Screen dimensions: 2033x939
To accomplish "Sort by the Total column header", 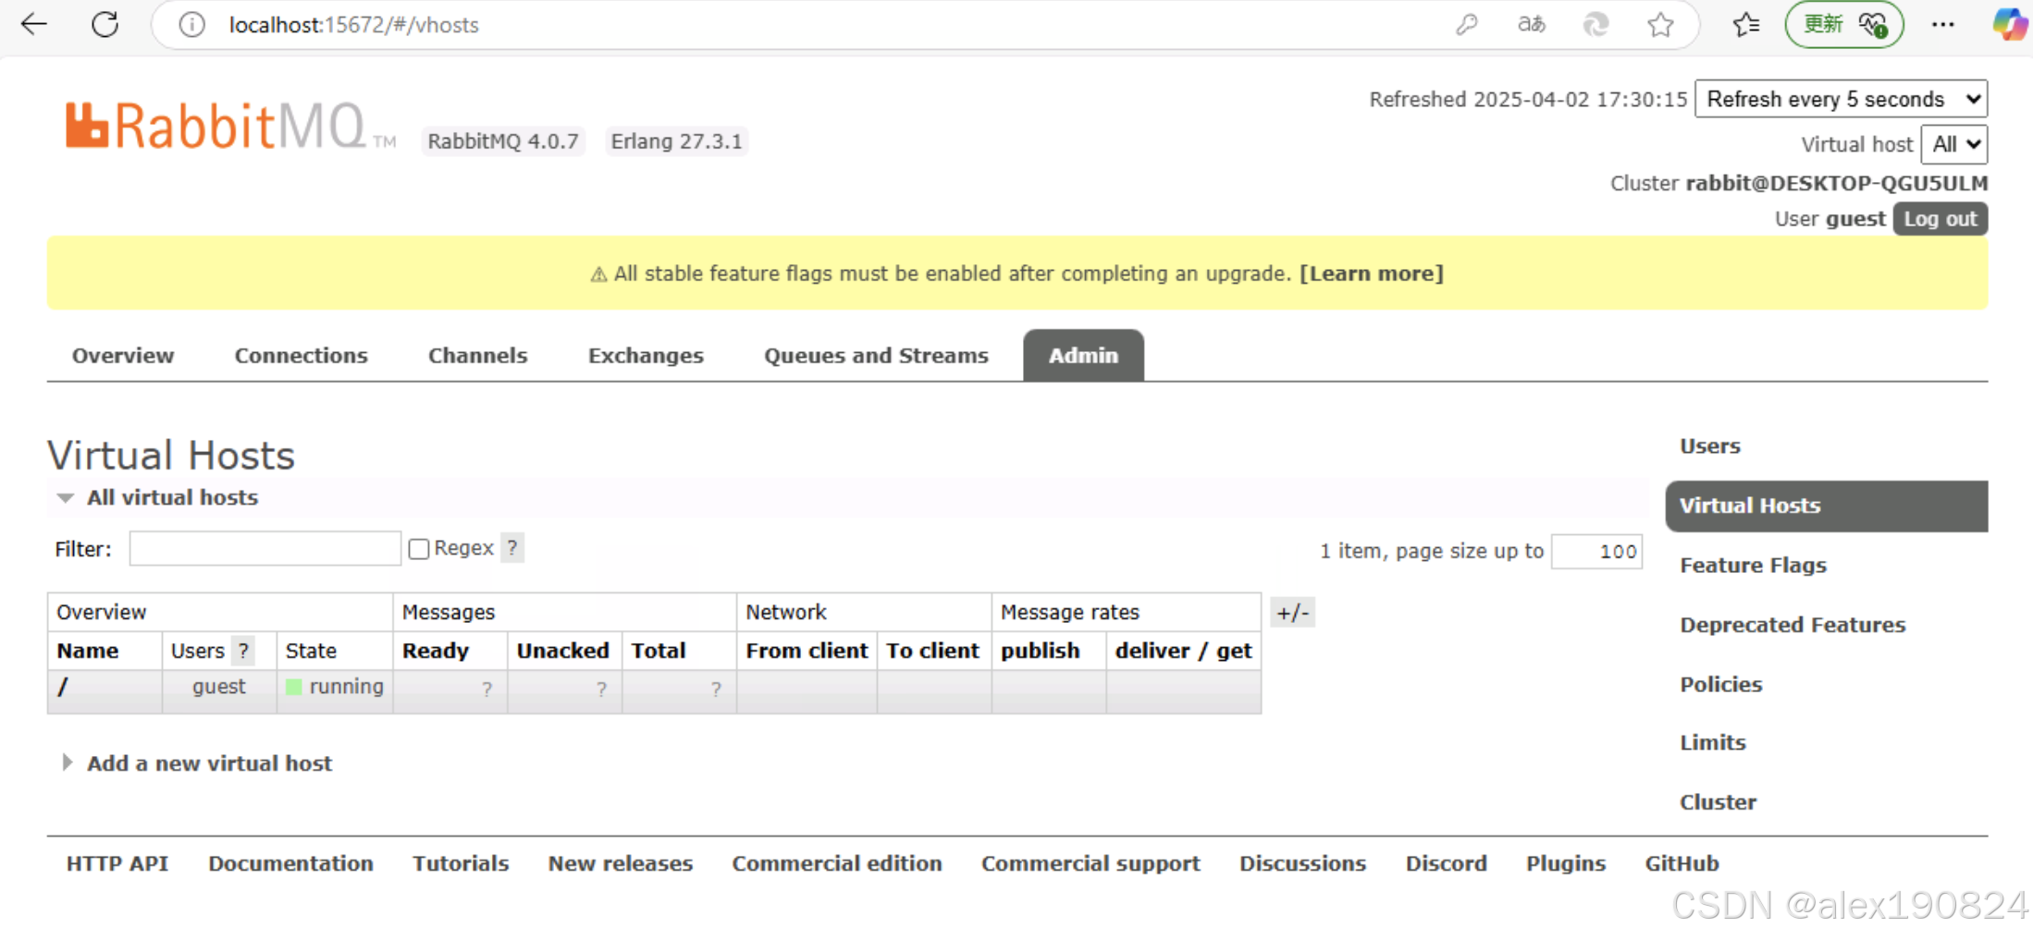I will 658,651.
